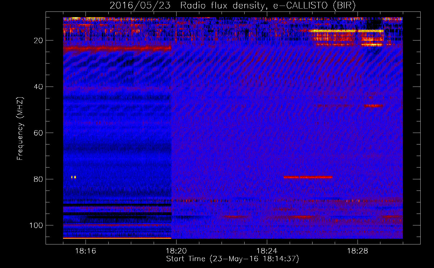The image size is (434, 268).
Task: Click the short red streak near 48 MHz
Action: (373, 106)
